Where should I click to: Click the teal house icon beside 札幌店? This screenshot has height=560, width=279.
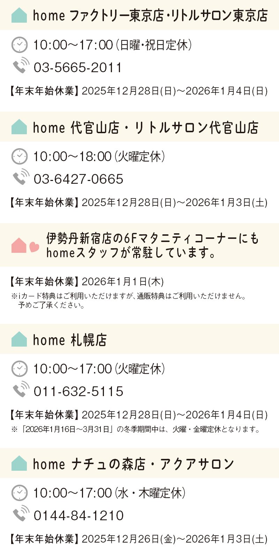click(19, 339)
